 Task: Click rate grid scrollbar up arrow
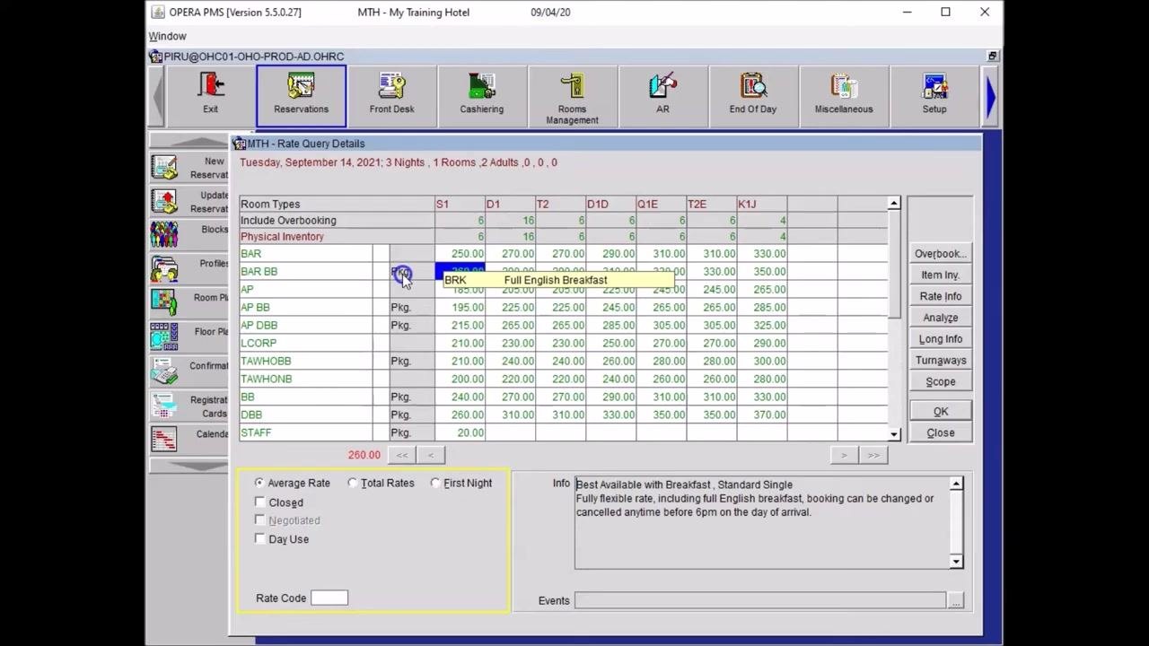pyautogui.click(x=894, y=204)
